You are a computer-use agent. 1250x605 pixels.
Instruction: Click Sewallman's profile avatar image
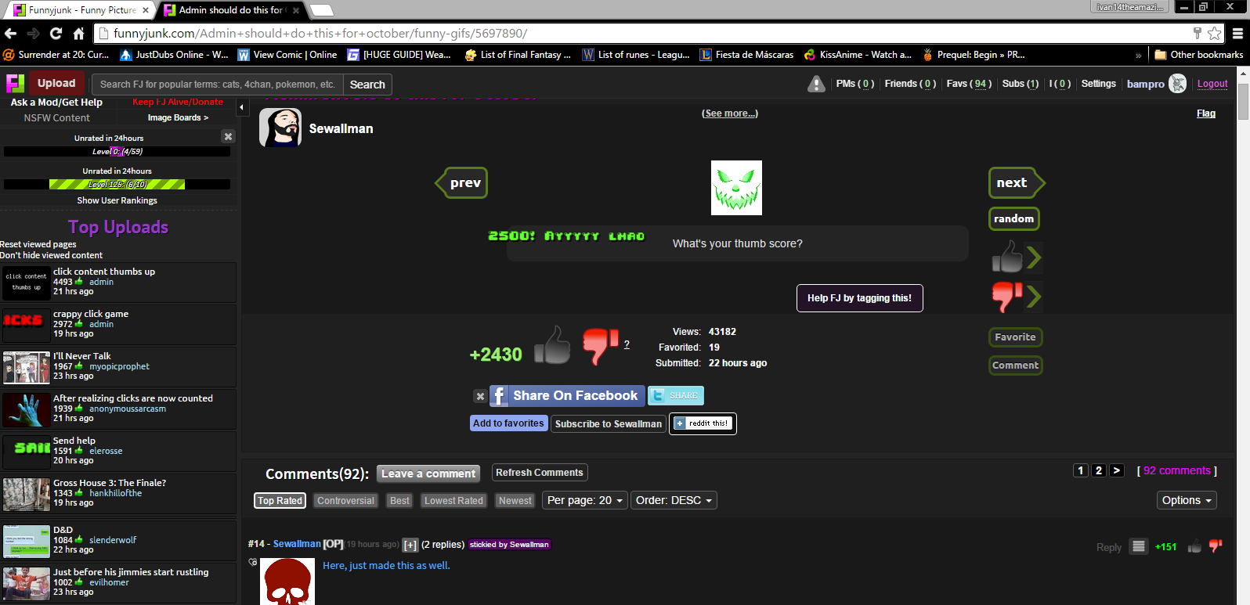point(280,128)
